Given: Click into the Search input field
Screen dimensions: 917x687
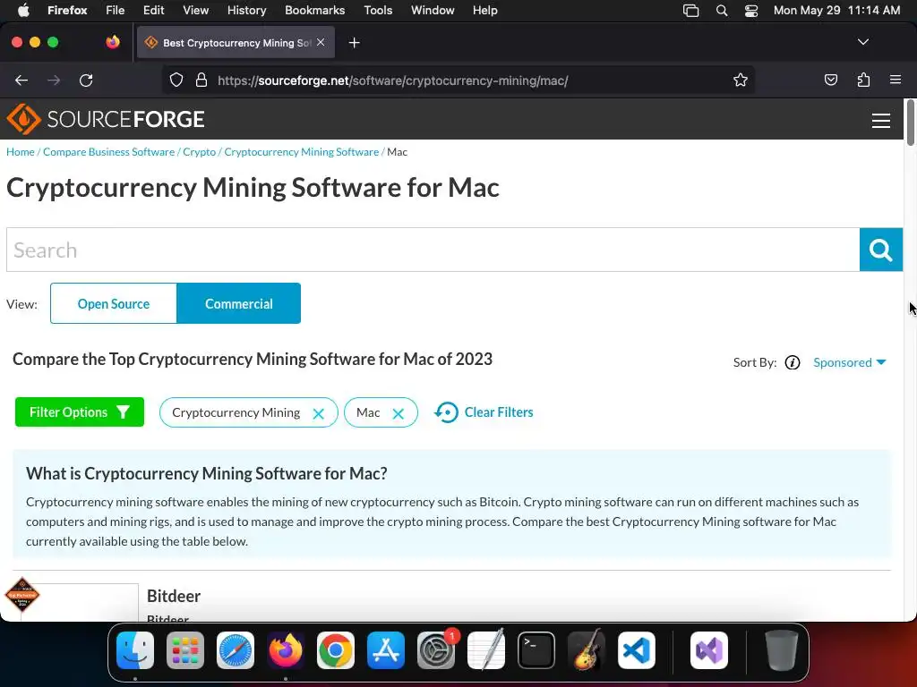Looking at the screenshot, I should coord(433,250).
